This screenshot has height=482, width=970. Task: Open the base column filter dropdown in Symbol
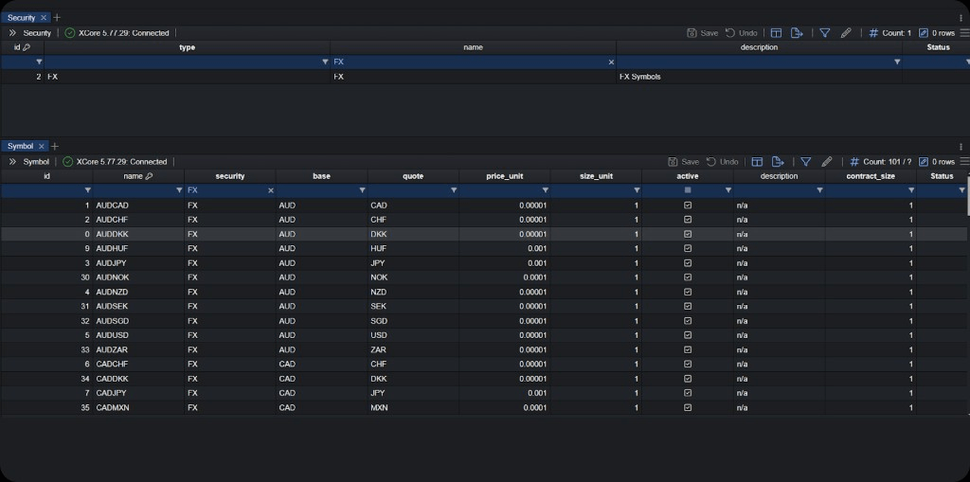pyautogui.click(x=362, y=190)
